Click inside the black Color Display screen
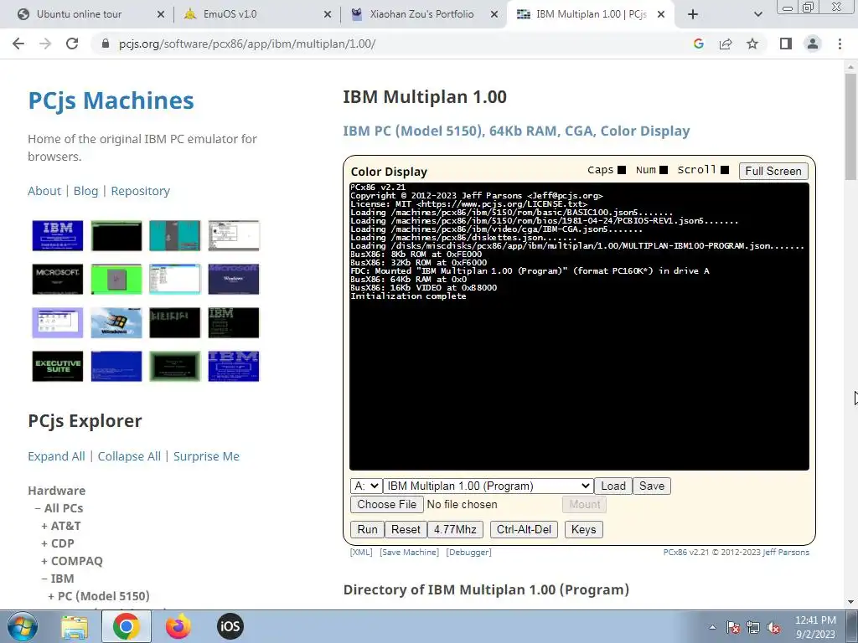858x643 pixels. (x=579, y=327)
